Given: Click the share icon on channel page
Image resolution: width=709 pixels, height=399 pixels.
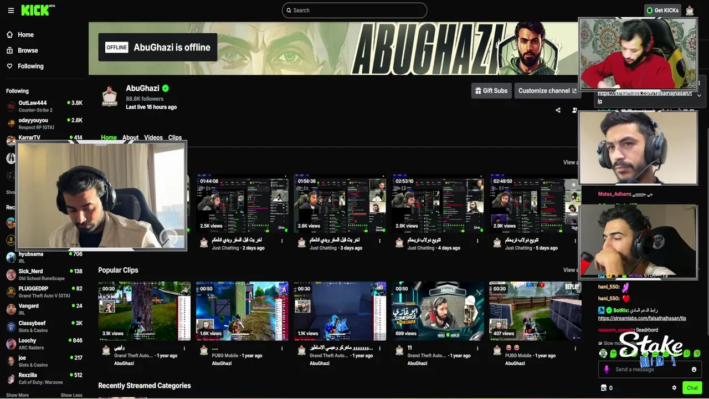Looking at the screenshot, I should click(x=558, y=110).
